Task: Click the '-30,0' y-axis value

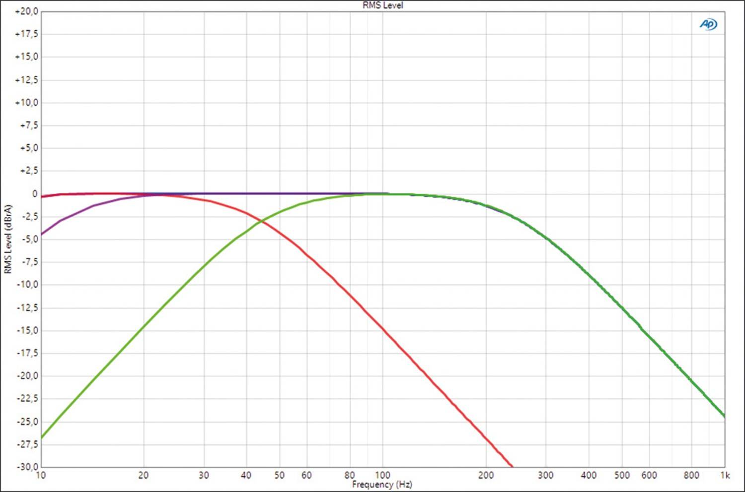Action: (27, 467)
